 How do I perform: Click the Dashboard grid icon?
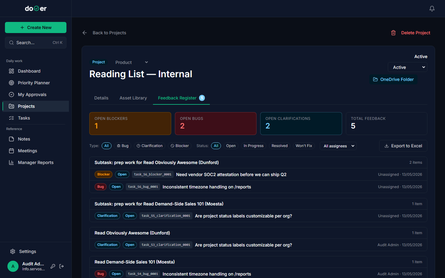11,71
